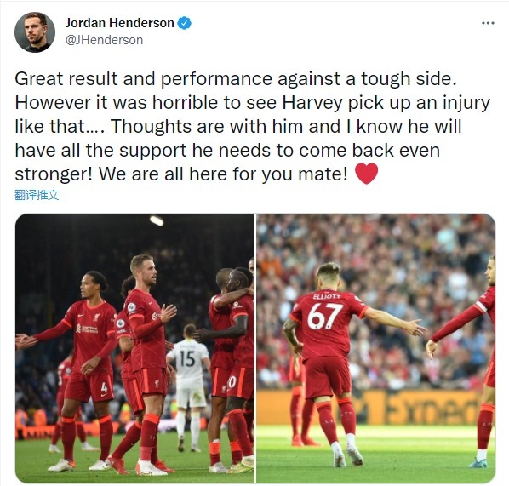Open Jordan Henderson's round profile avatar
509x486 pixels.
[x=34, y=32]
